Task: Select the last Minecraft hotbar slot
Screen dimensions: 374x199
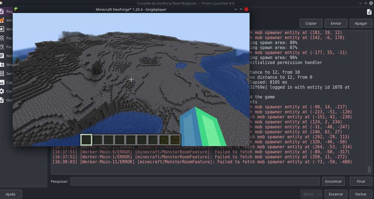Action: coord(175,140)
